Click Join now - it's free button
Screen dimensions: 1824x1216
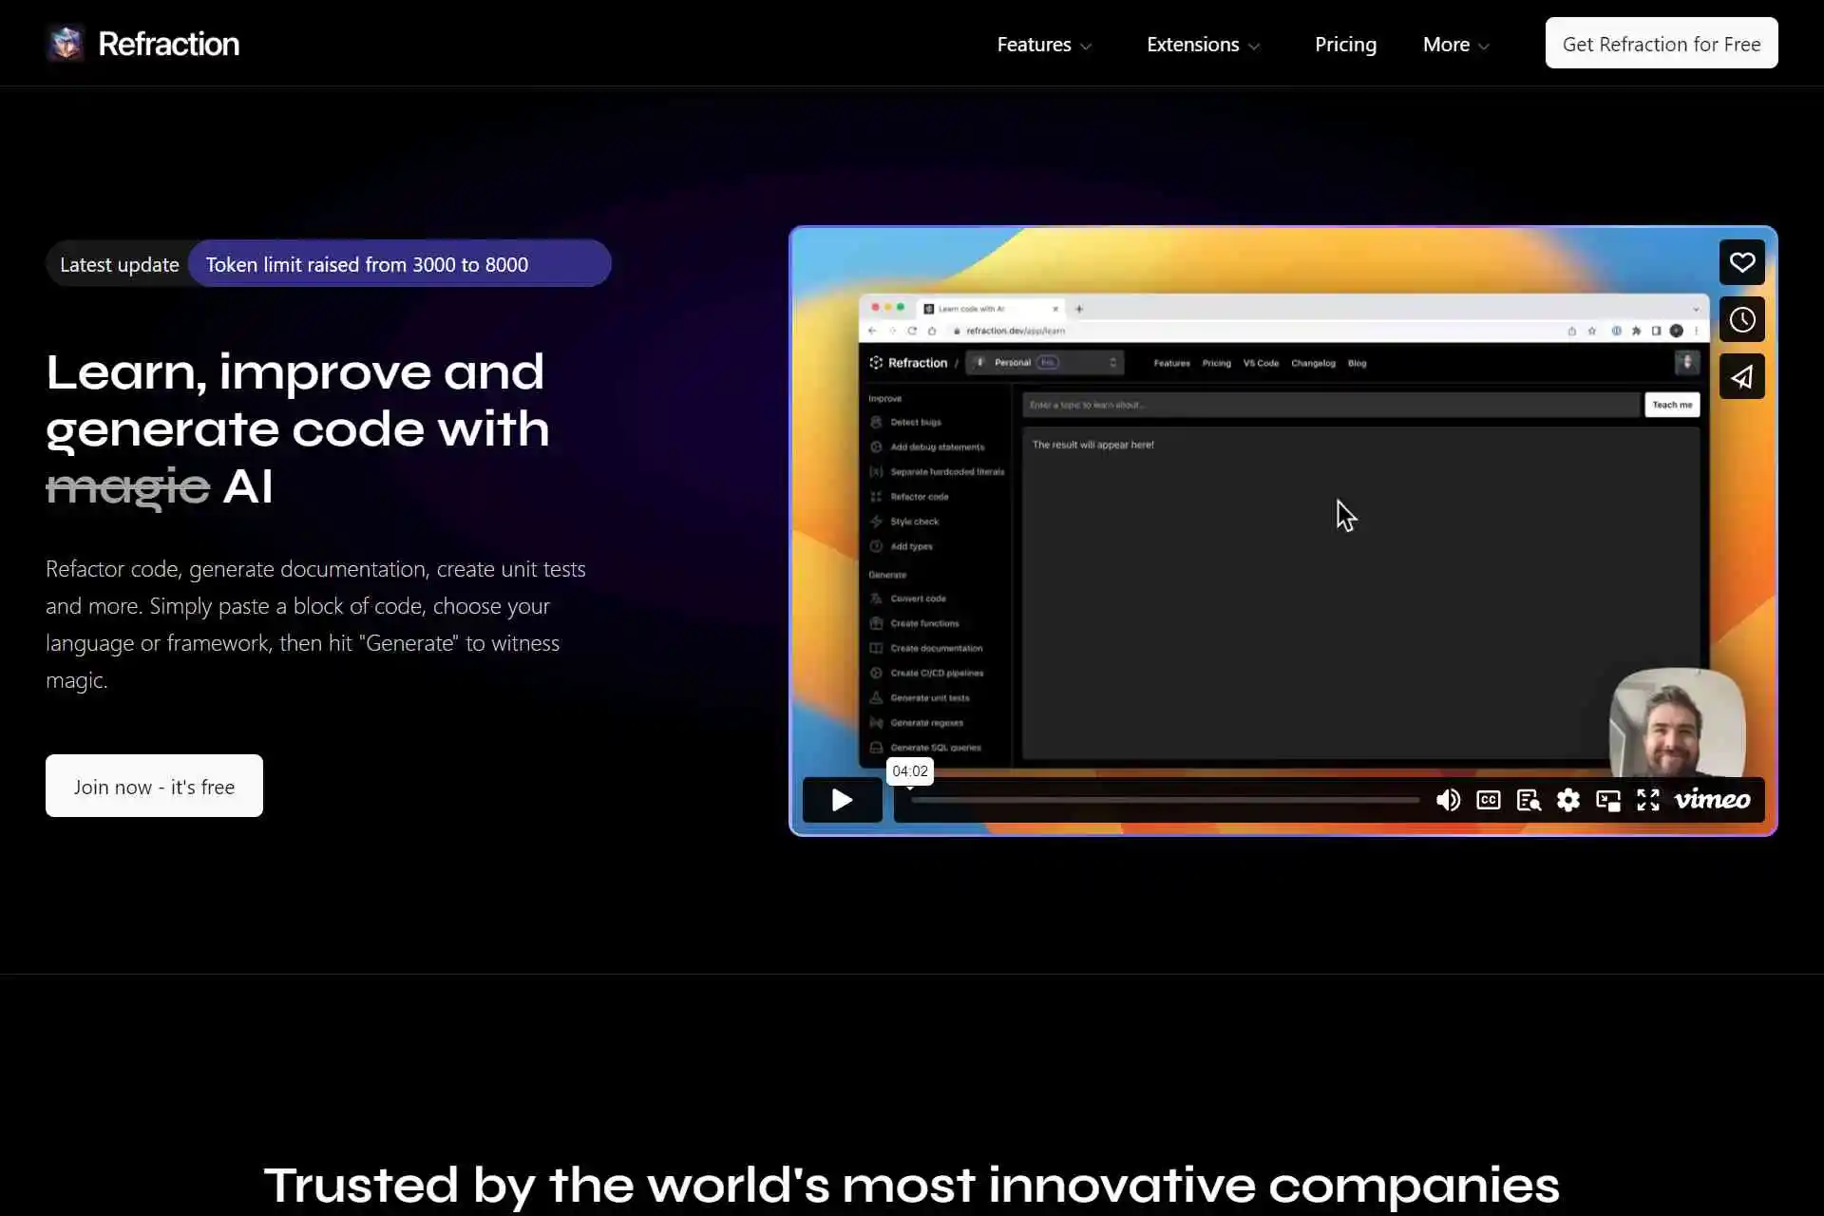pyautogui.click(x=154, y=786)
